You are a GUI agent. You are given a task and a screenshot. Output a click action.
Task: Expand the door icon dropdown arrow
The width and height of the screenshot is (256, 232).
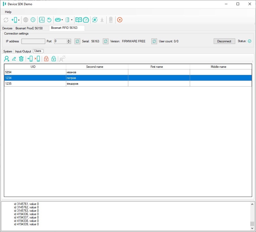tap(72, 20)
